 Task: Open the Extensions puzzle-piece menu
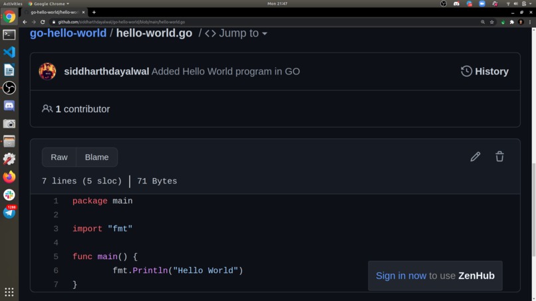coord(512,22)
